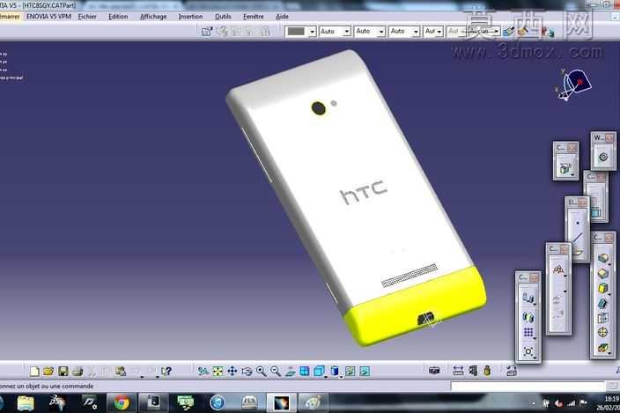
Task: Open a file using the yellow folder icon
Action: [48, 371]
